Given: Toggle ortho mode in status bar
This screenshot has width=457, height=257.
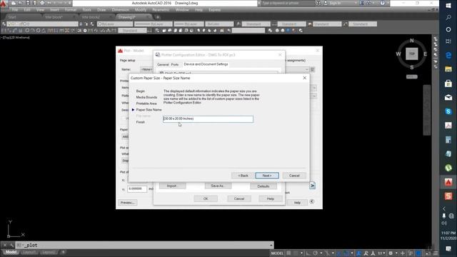Looking at the screenshot, I should click(x=308, y=253).
